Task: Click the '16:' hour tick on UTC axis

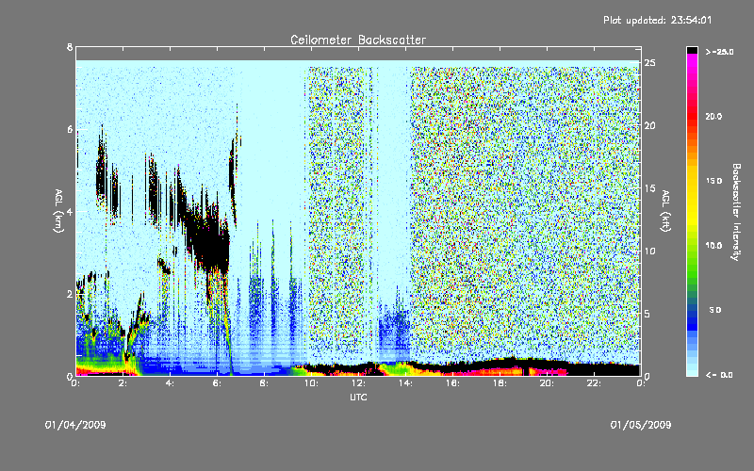Action: pos(452,383)
